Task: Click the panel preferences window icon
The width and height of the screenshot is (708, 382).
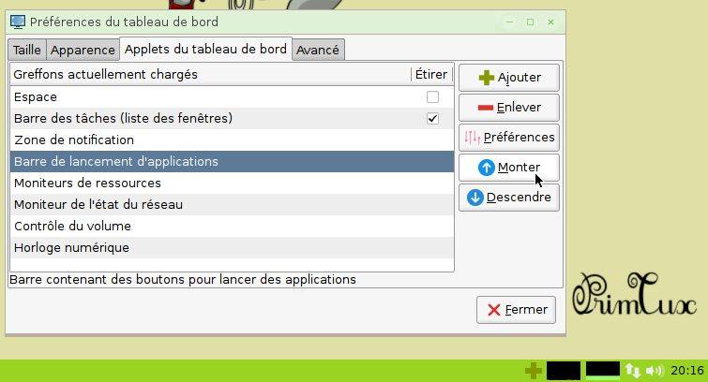Action: tap(18, 22)
